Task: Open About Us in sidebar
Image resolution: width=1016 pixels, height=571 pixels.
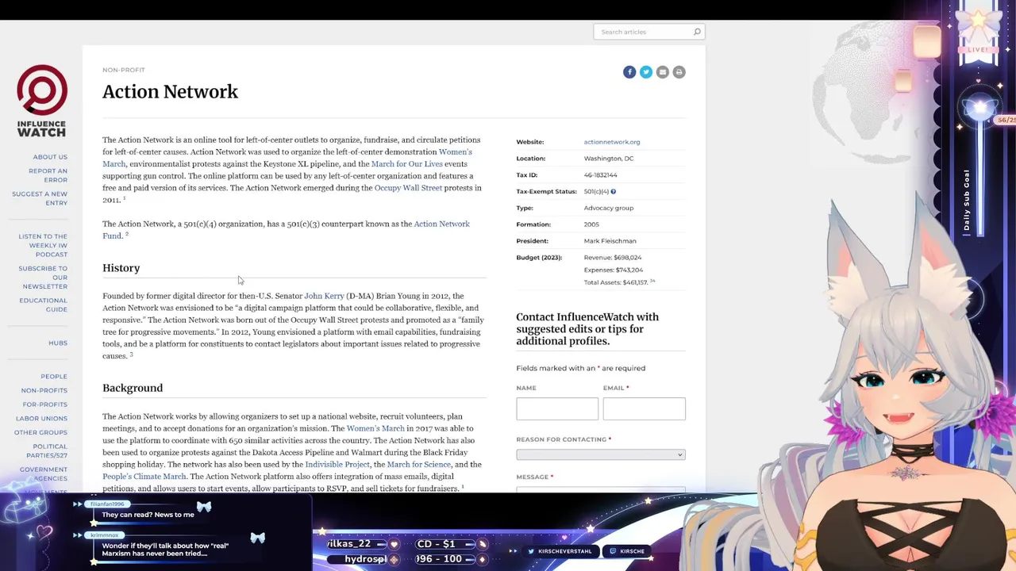Action: tap(50, 157)
